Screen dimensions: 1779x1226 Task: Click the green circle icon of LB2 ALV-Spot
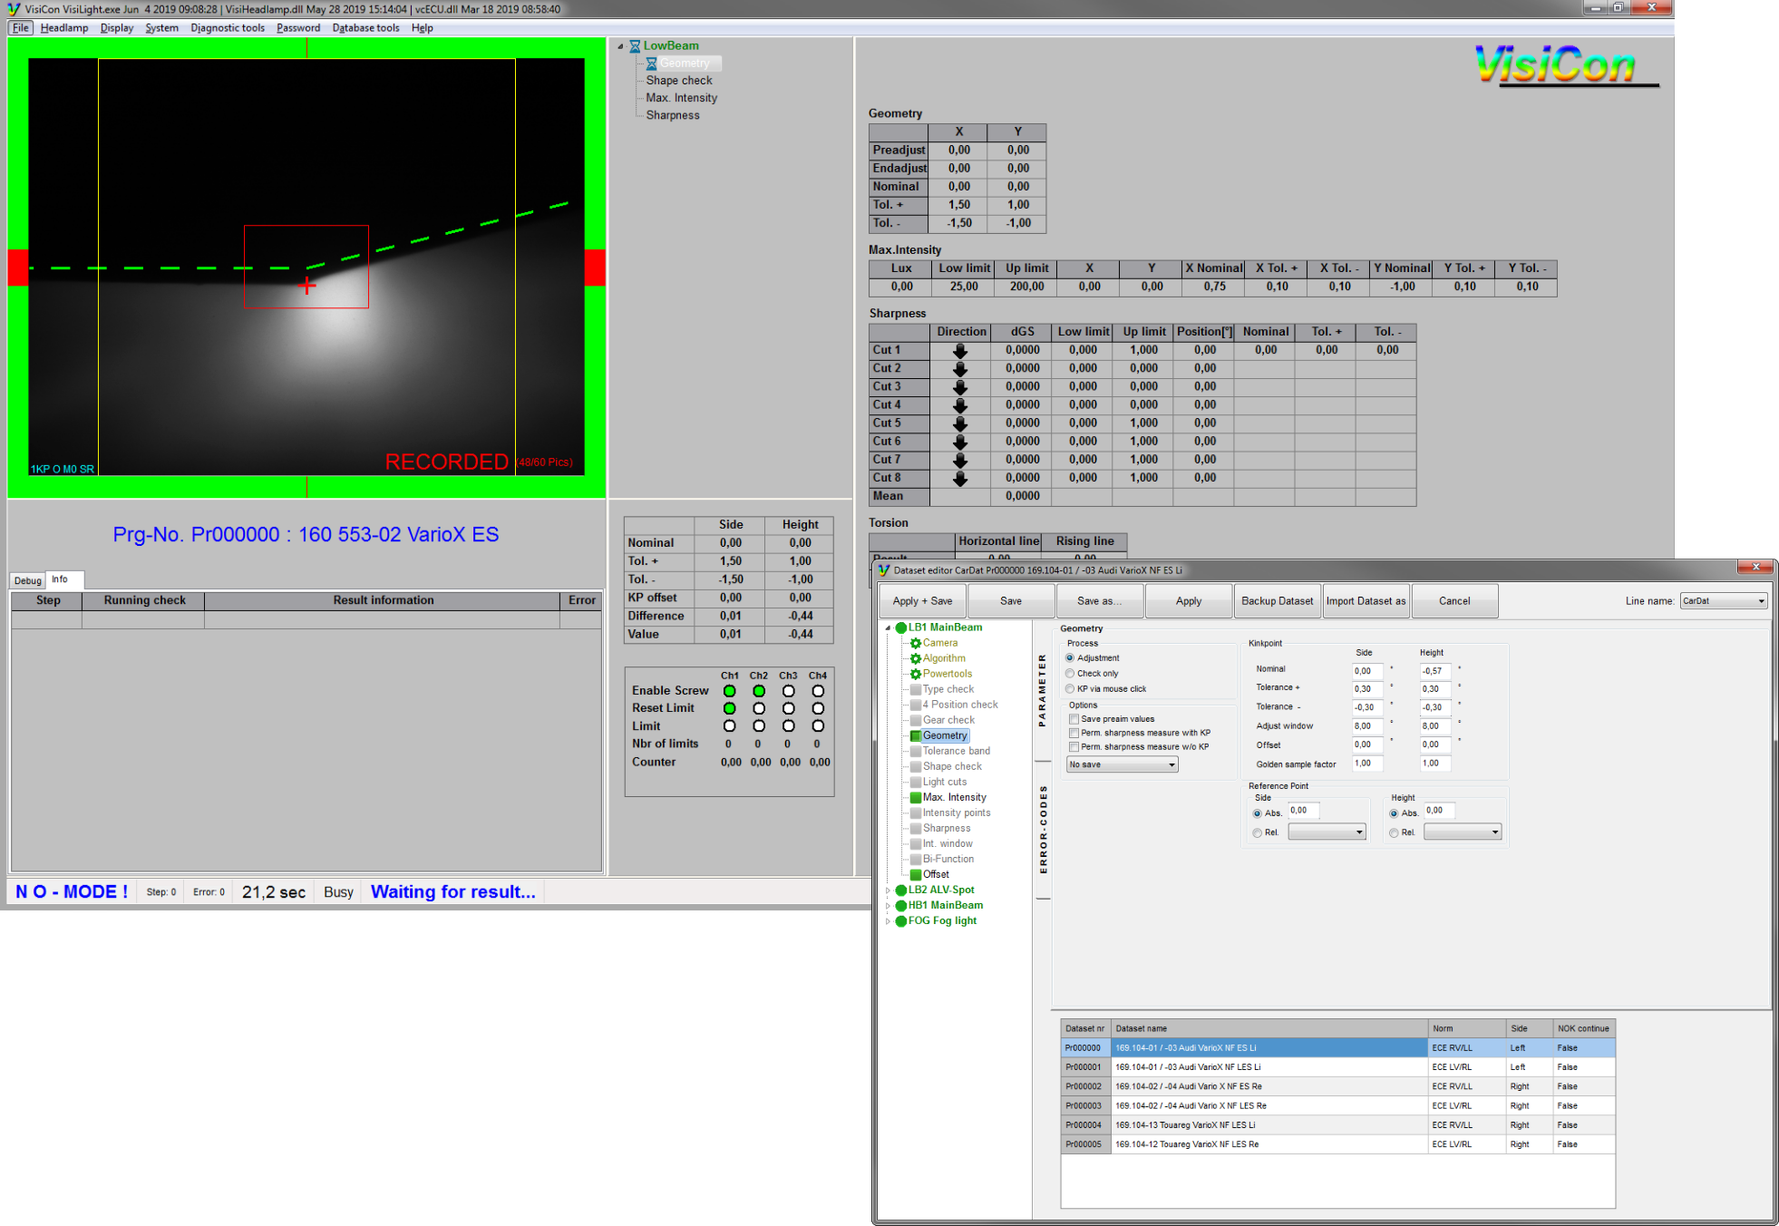click(901, 890)
